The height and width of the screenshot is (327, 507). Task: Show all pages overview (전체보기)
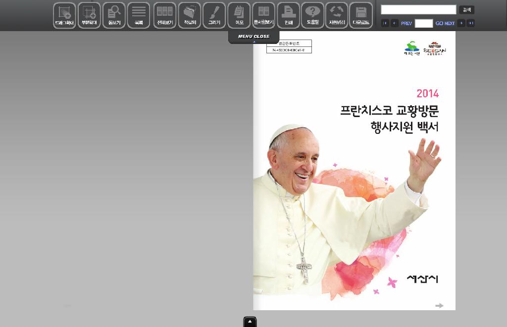(x=164, y=15)
